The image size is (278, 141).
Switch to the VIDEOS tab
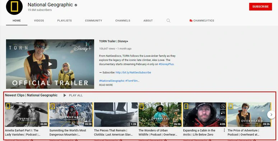click(39, 20)
